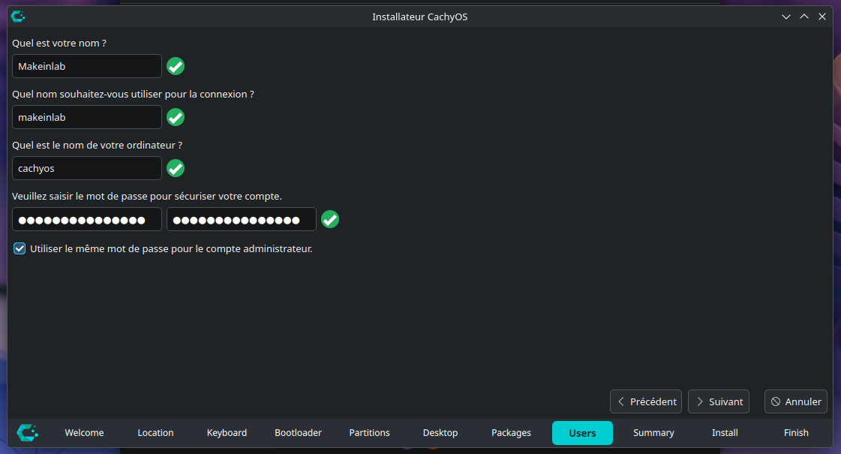Open the Bootloader step
841x454 pixels.
coord(298,433)
